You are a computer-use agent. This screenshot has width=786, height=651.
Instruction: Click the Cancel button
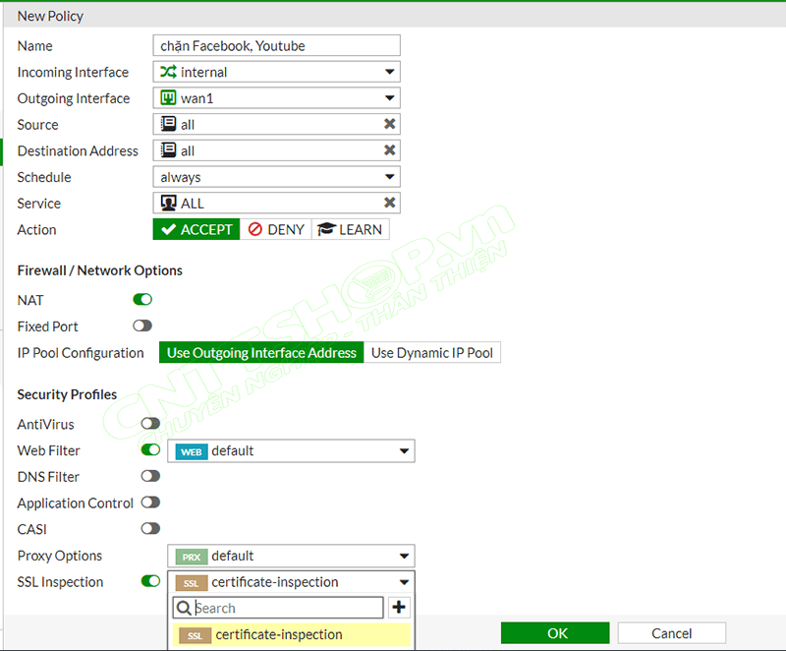(x=671, y=632)
